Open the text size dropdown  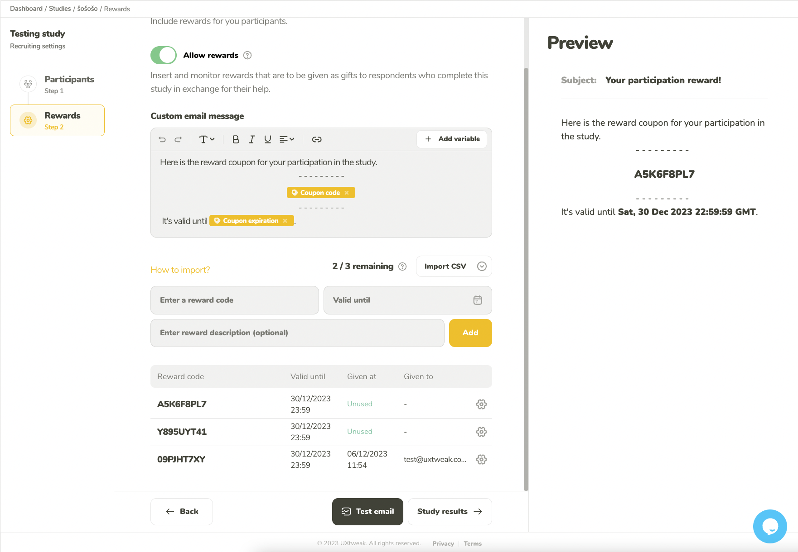(207, 139)
